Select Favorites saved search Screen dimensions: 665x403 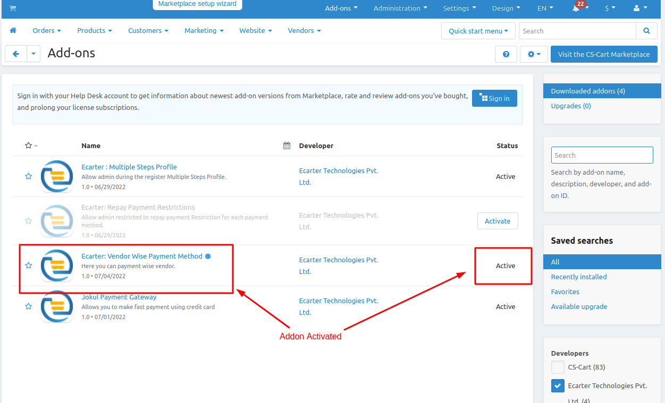click(565, 292)
